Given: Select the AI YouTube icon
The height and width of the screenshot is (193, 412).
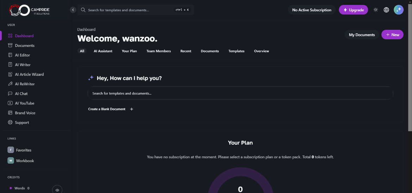Looking at the screenshot, I should pos(10,103).
